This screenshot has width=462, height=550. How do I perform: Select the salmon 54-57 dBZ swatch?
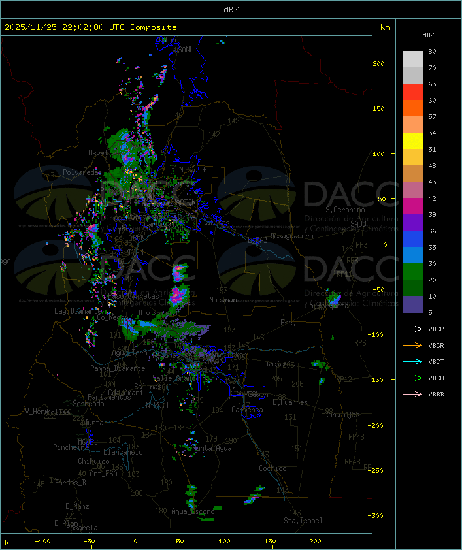(x=412, y=125)
